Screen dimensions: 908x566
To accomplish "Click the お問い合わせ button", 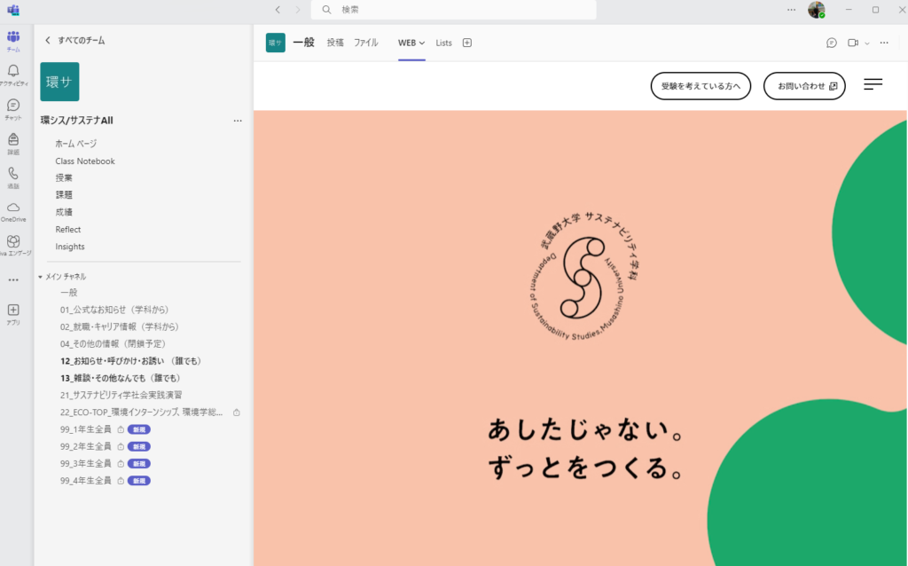I will tap(804, 86).
